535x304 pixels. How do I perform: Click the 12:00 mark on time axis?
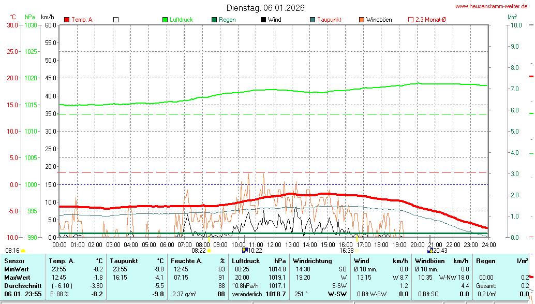pos(274,244)
